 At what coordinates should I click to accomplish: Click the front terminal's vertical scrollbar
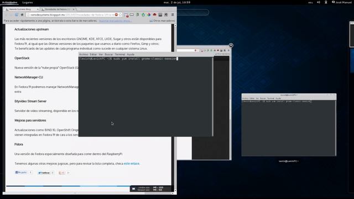tap(212, 96)
